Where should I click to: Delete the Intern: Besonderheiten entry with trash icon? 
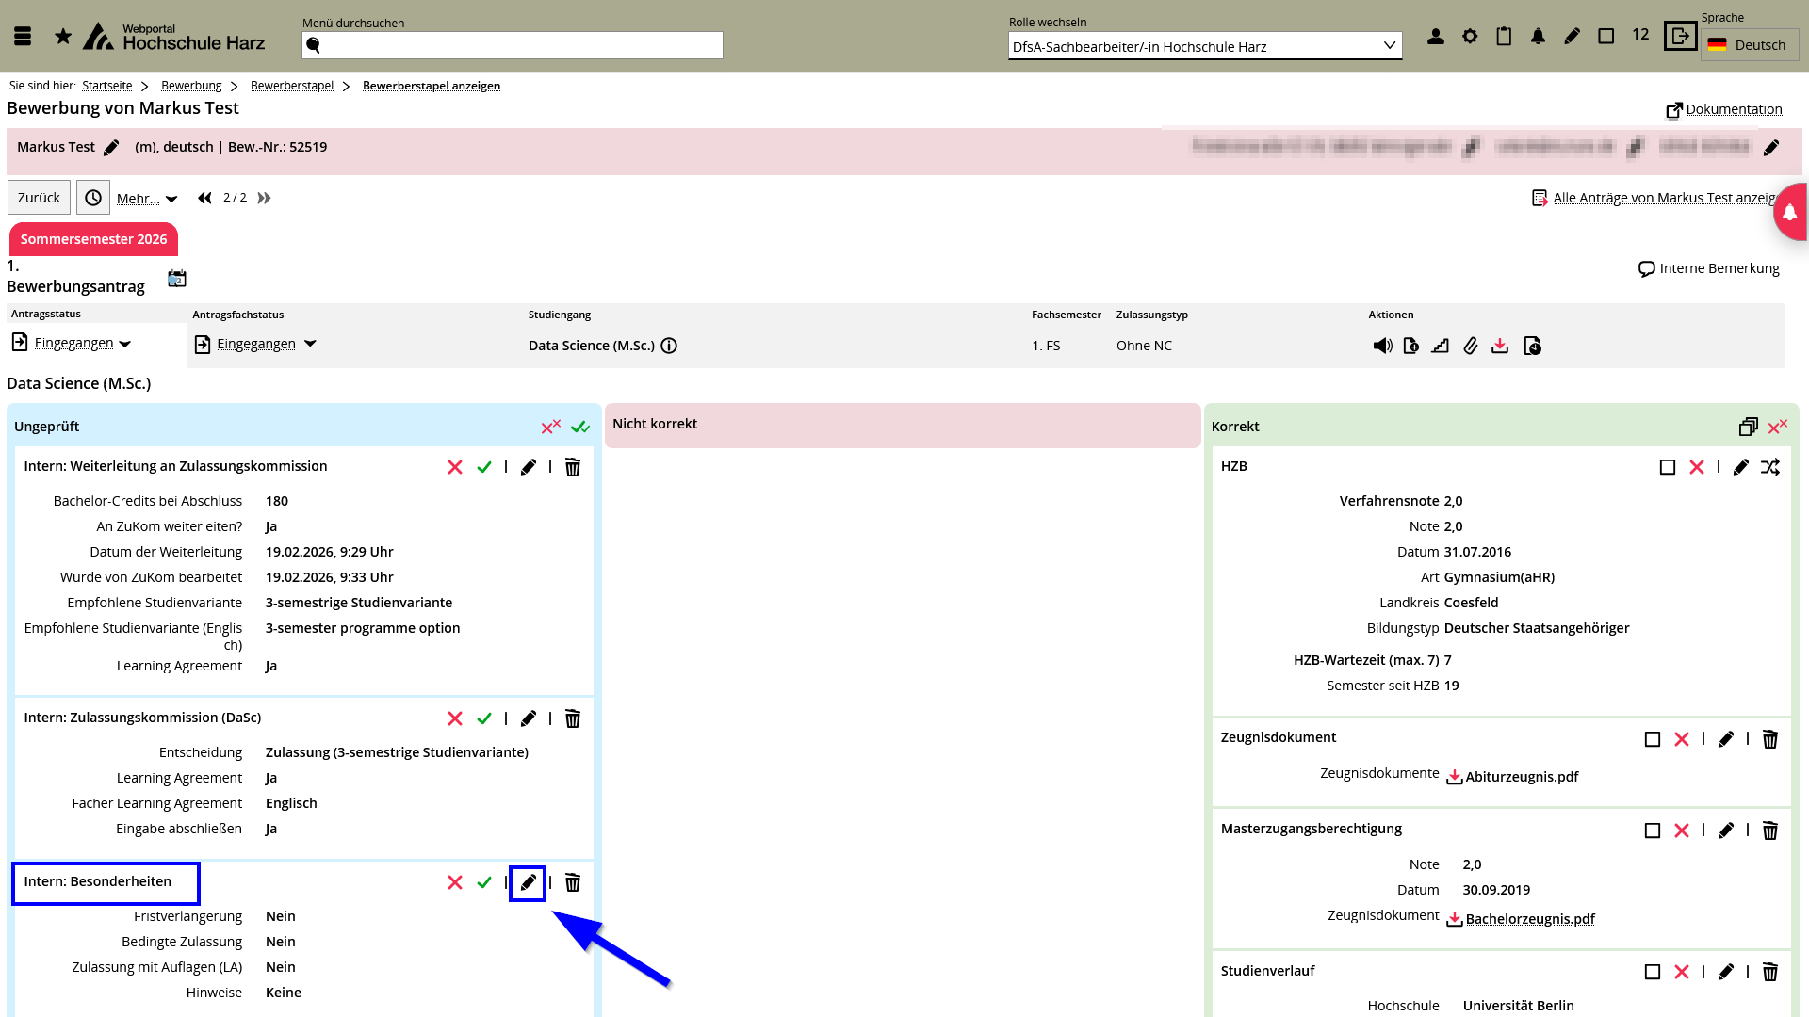[x=572, y=882]
